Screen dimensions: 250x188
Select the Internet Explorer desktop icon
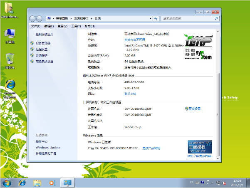tap(10, 89)
